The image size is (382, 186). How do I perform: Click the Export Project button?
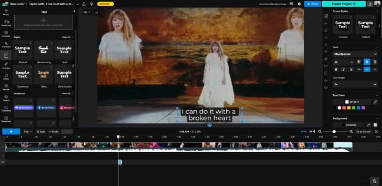[344, 4]
